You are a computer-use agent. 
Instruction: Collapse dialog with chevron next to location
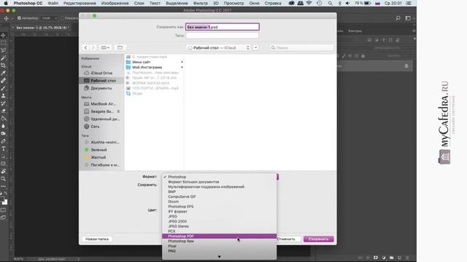pyautogui.click(x=255, y=47)
